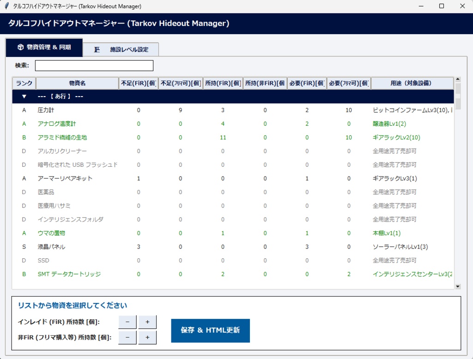Click 所持(FiR) value 11 for アラミド繊維の生地
The width and height of the screenshot is (473, 359).
click(x=223, y=138)
